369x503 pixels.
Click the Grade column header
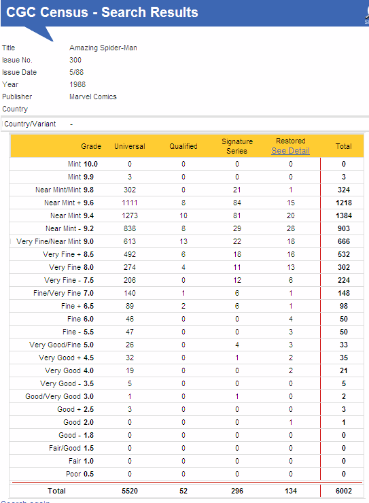[x=91, y=146]
